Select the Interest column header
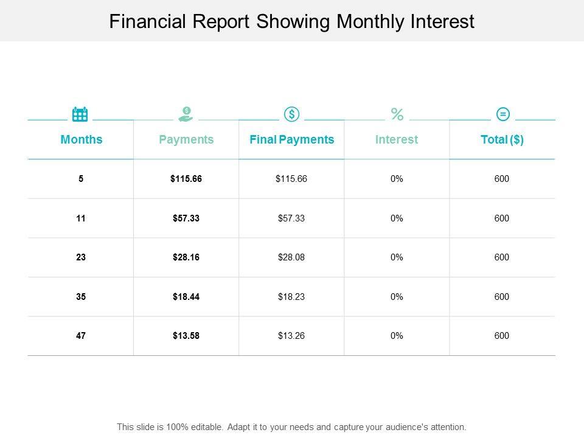This screenshot has width=584, height=438. (397, 140)
